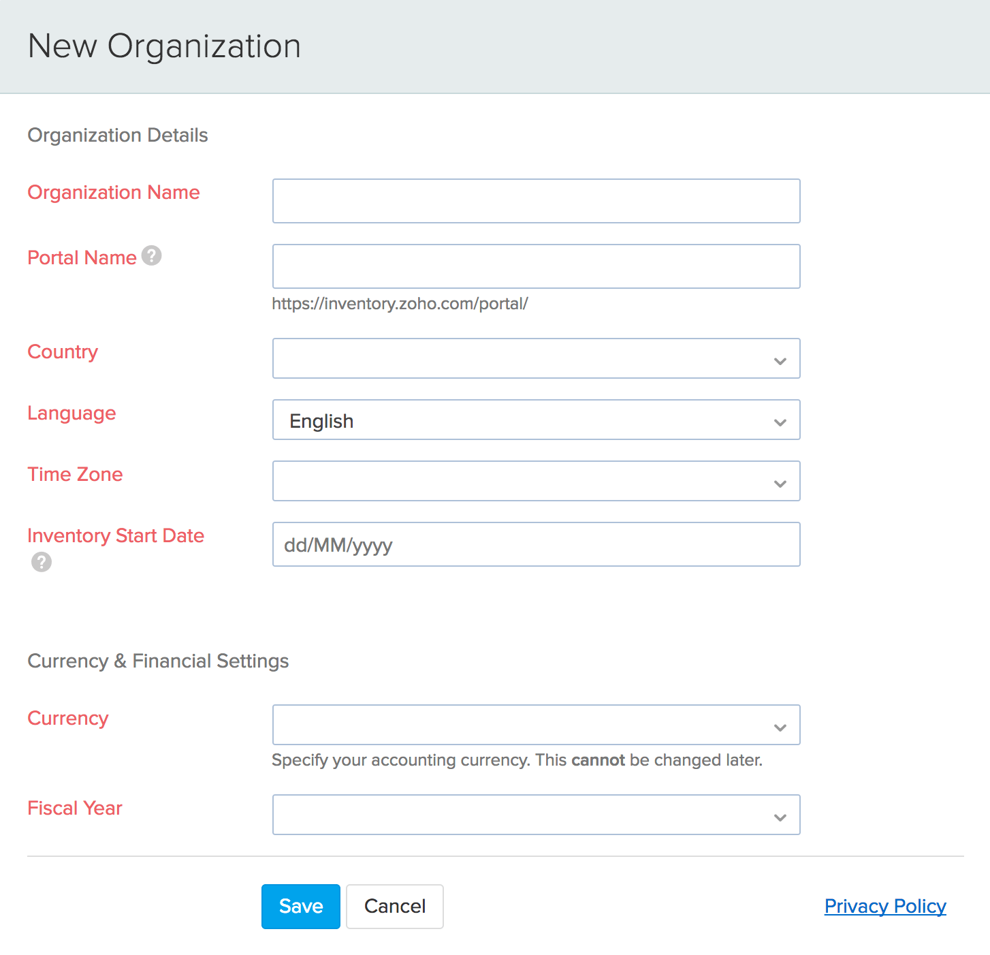Expand the Language dropdown showing English
990x955 pixels.
pyautogui.click(x=536, y=420)
